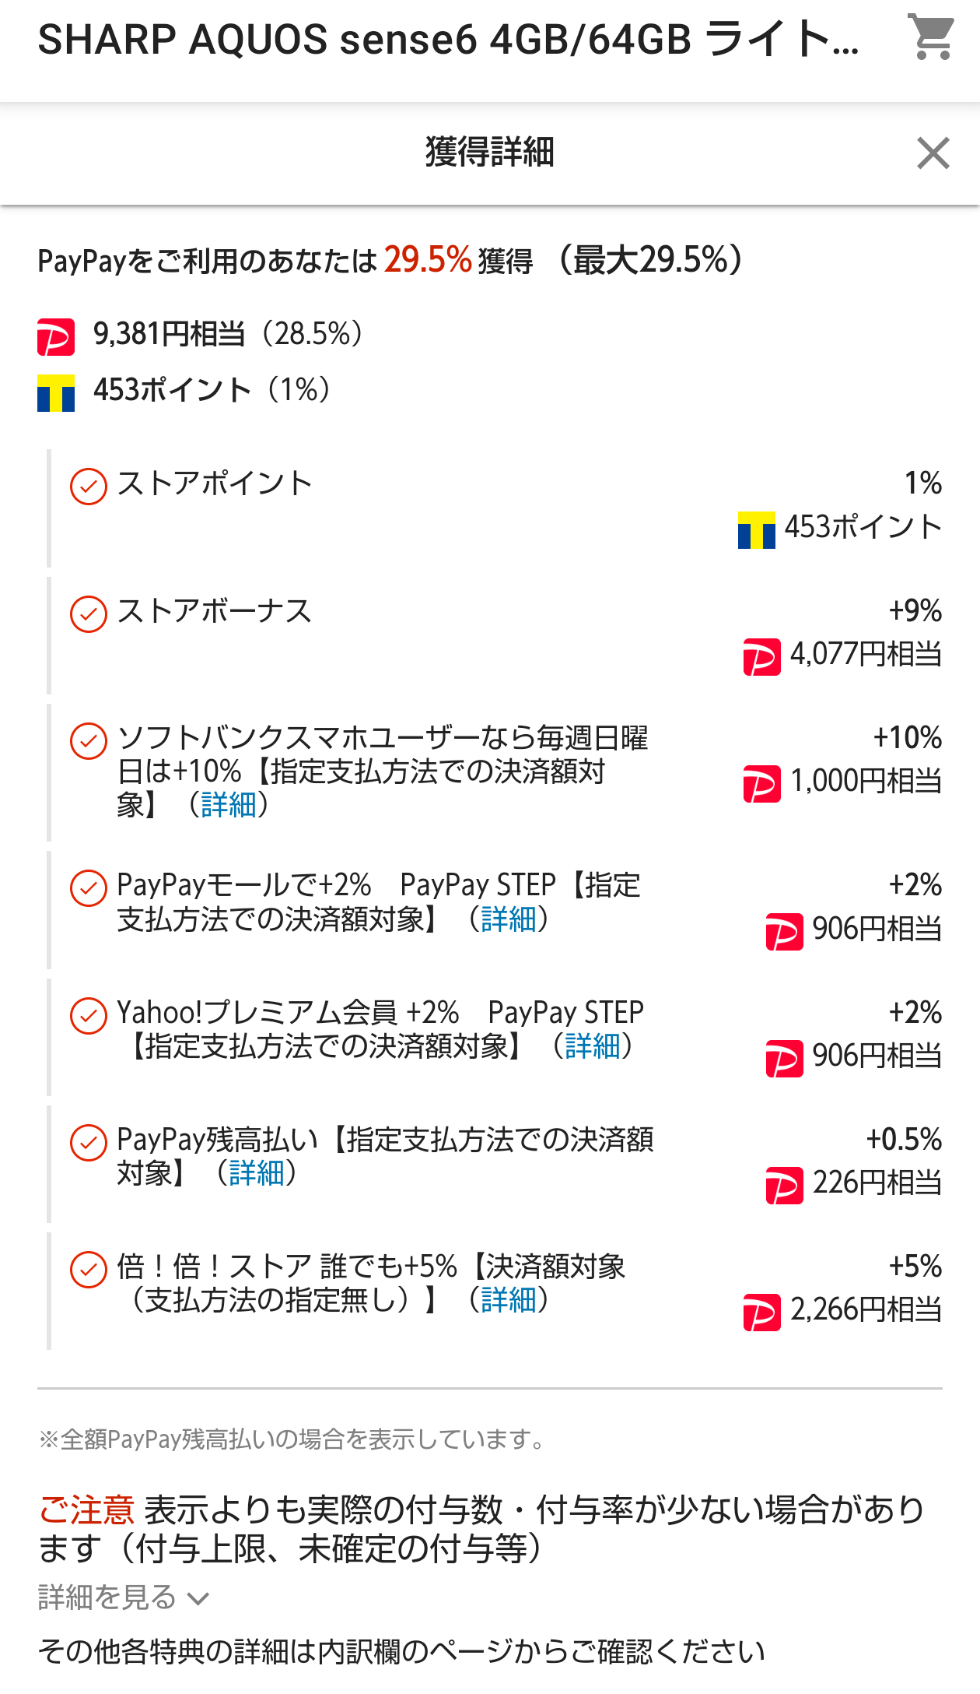Expand the 詳細を見る section
The width and height of the screenshot is (980, 1694).
107,1597
